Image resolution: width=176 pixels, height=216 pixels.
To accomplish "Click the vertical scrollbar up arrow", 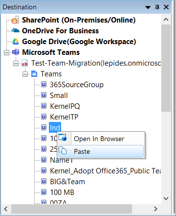I will coord(166,20).
